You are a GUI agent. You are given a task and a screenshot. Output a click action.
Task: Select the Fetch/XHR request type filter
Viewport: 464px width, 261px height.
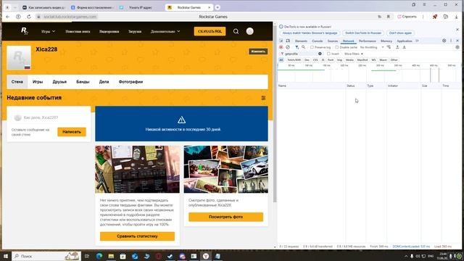(x=294, y=59)
